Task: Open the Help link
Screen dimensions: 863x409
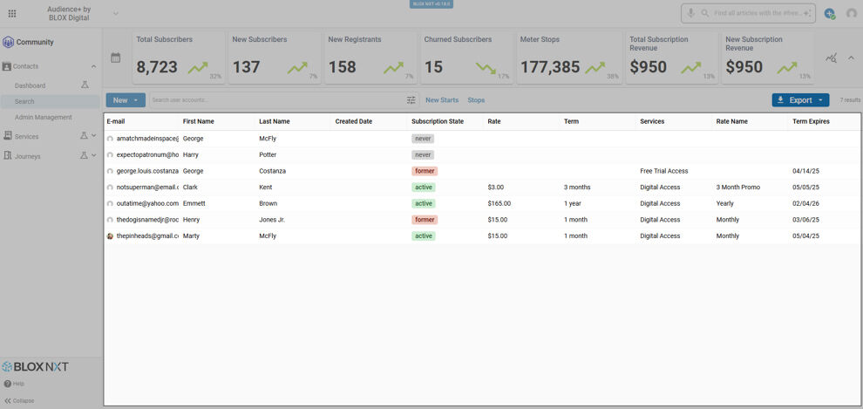Action: pos(14,384)
